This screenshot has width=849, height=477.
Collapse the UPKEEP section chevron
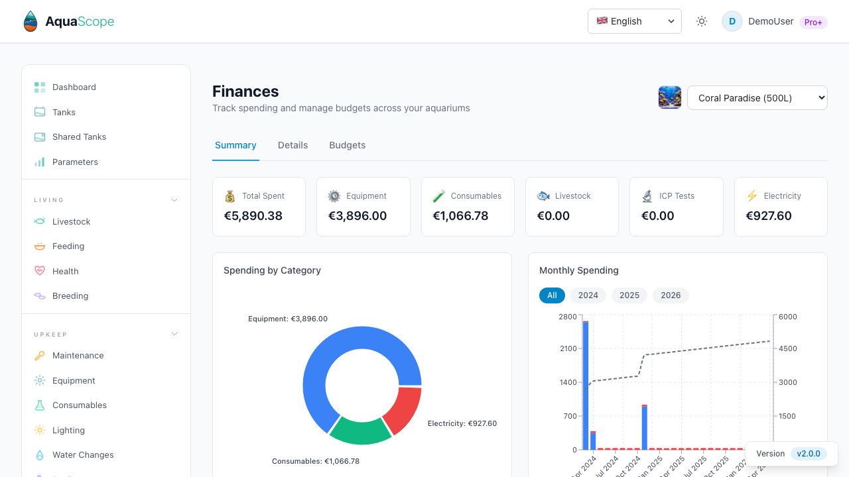point(174,334)
